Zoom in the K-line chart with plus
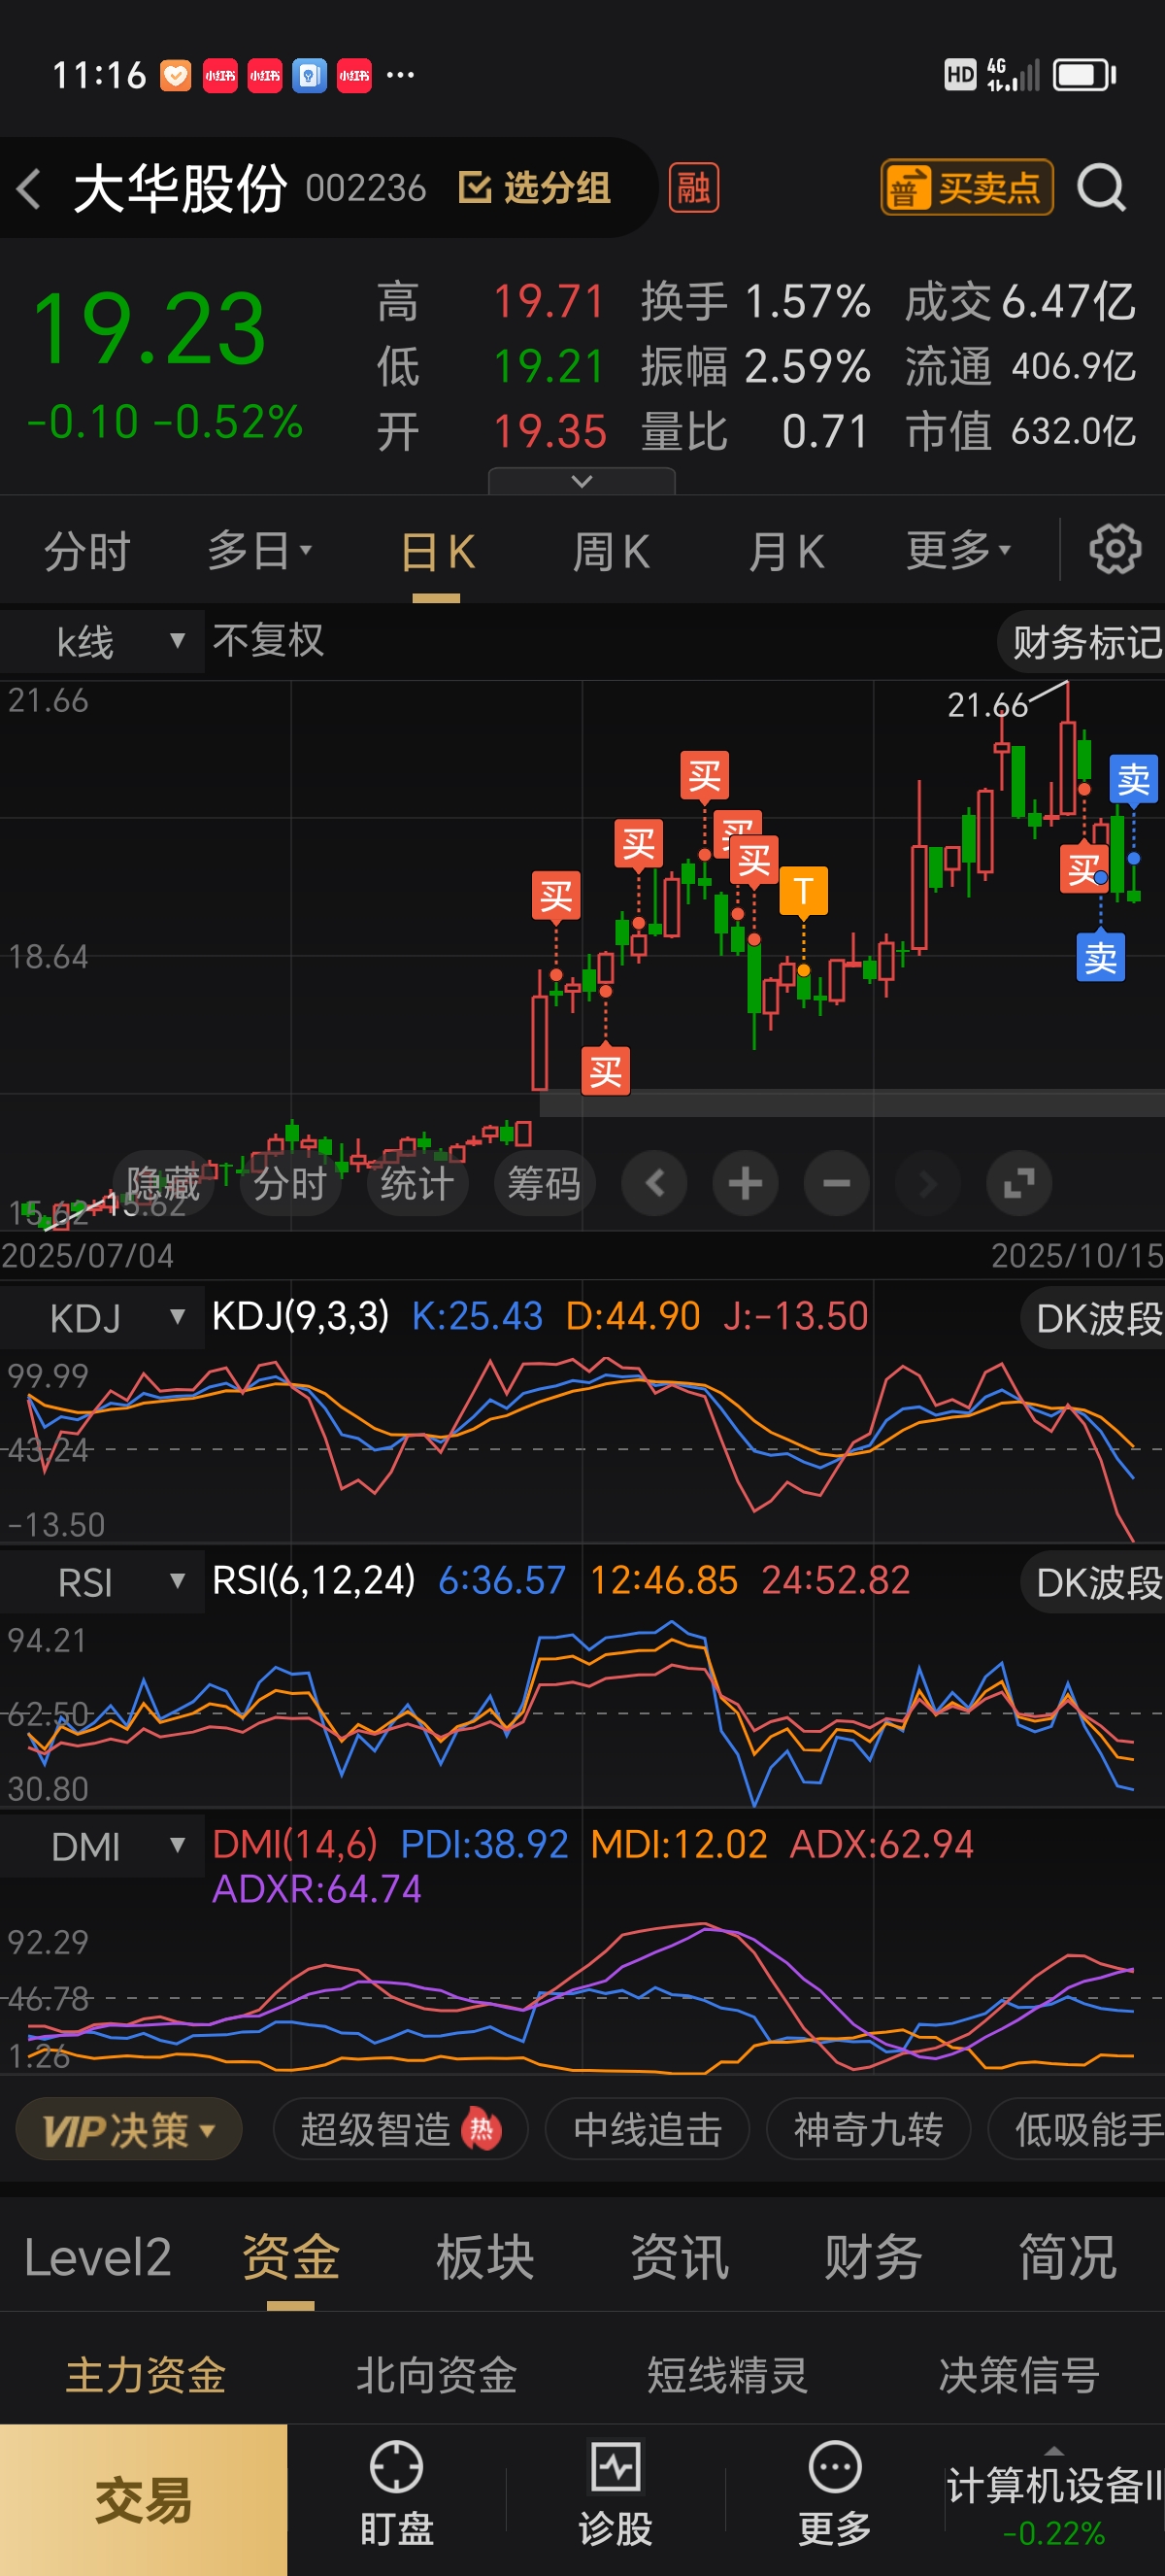 [746, 1184]
